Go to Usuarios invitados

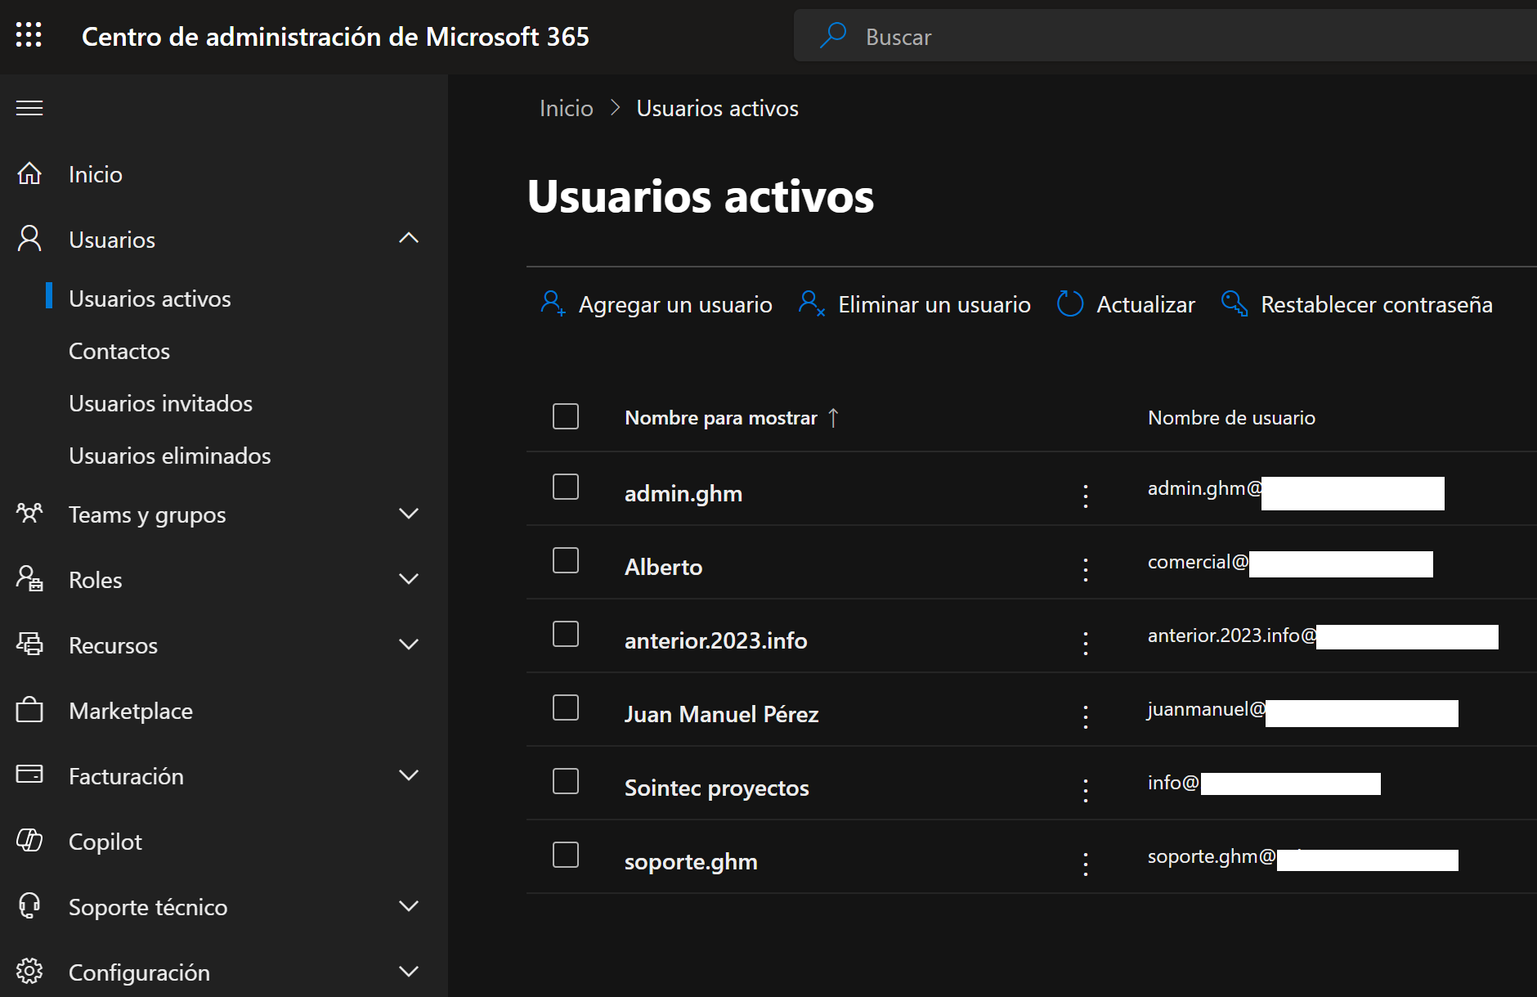(160, 403)
